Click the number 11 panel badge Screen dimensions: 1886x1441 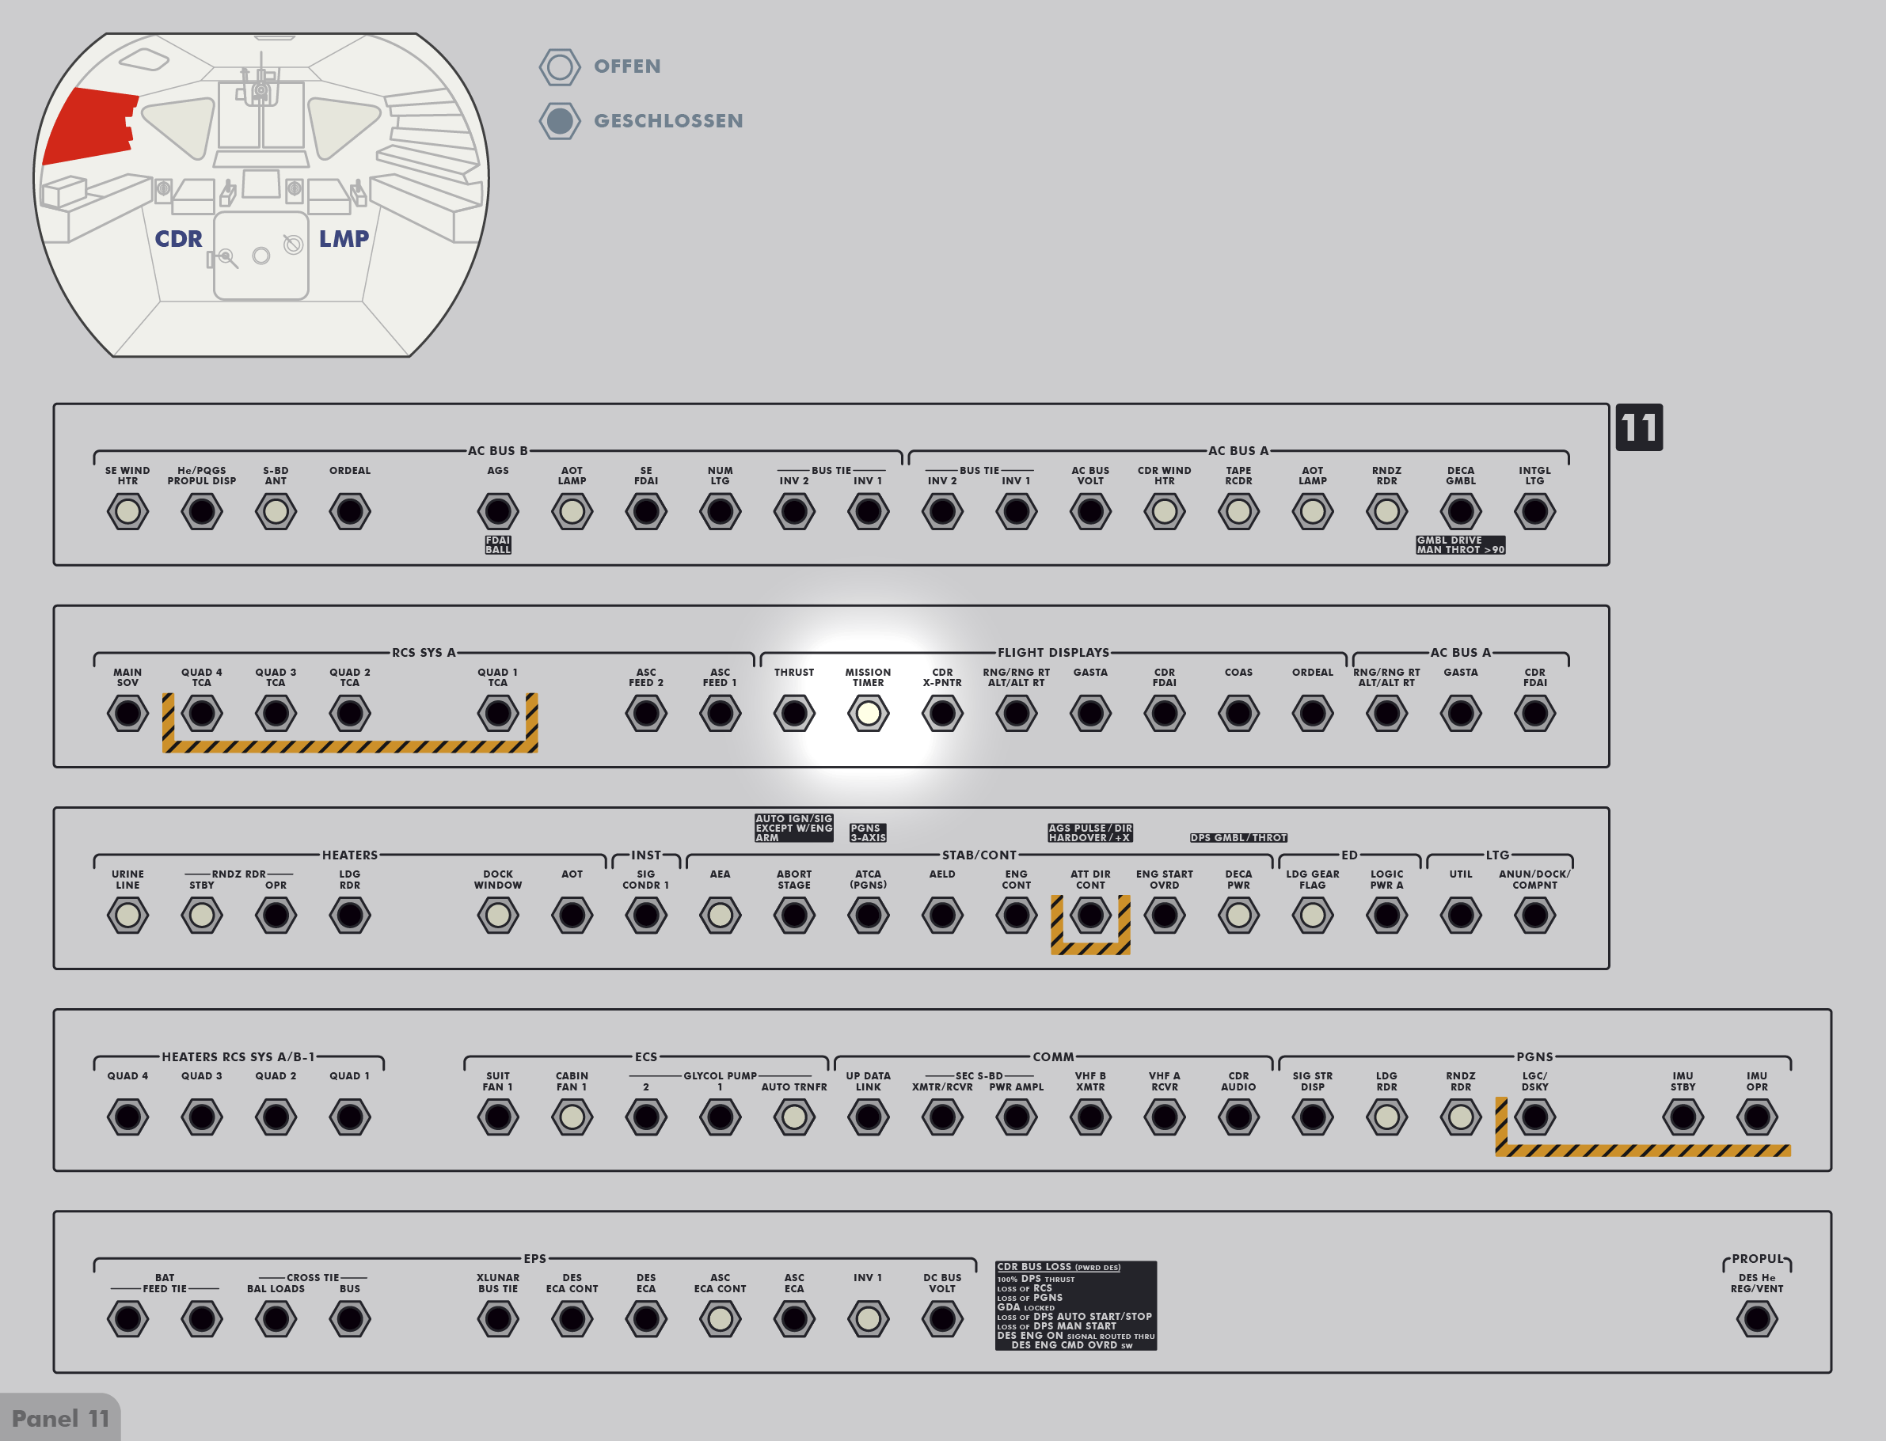pos(1638,427)
